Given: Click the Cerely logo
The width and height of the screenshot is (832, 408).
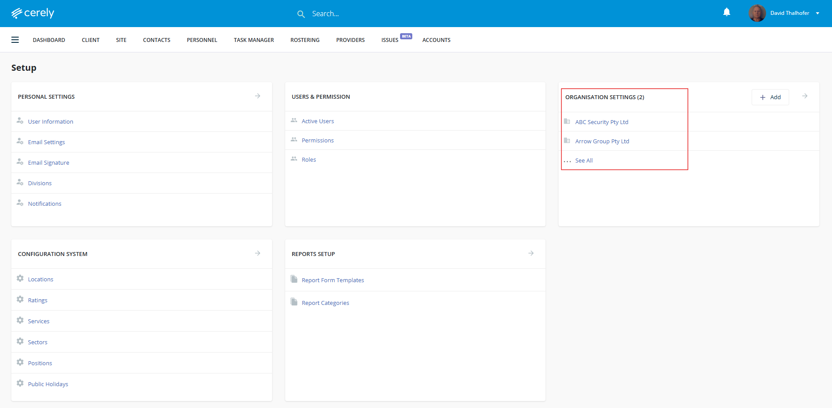Looking at the screenshot, I should click(x=33, y=13).
